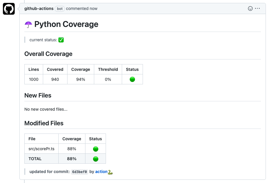Click the green checkmark beside current status
Viewport: 270px width, 183px height.
click(61, 40)
